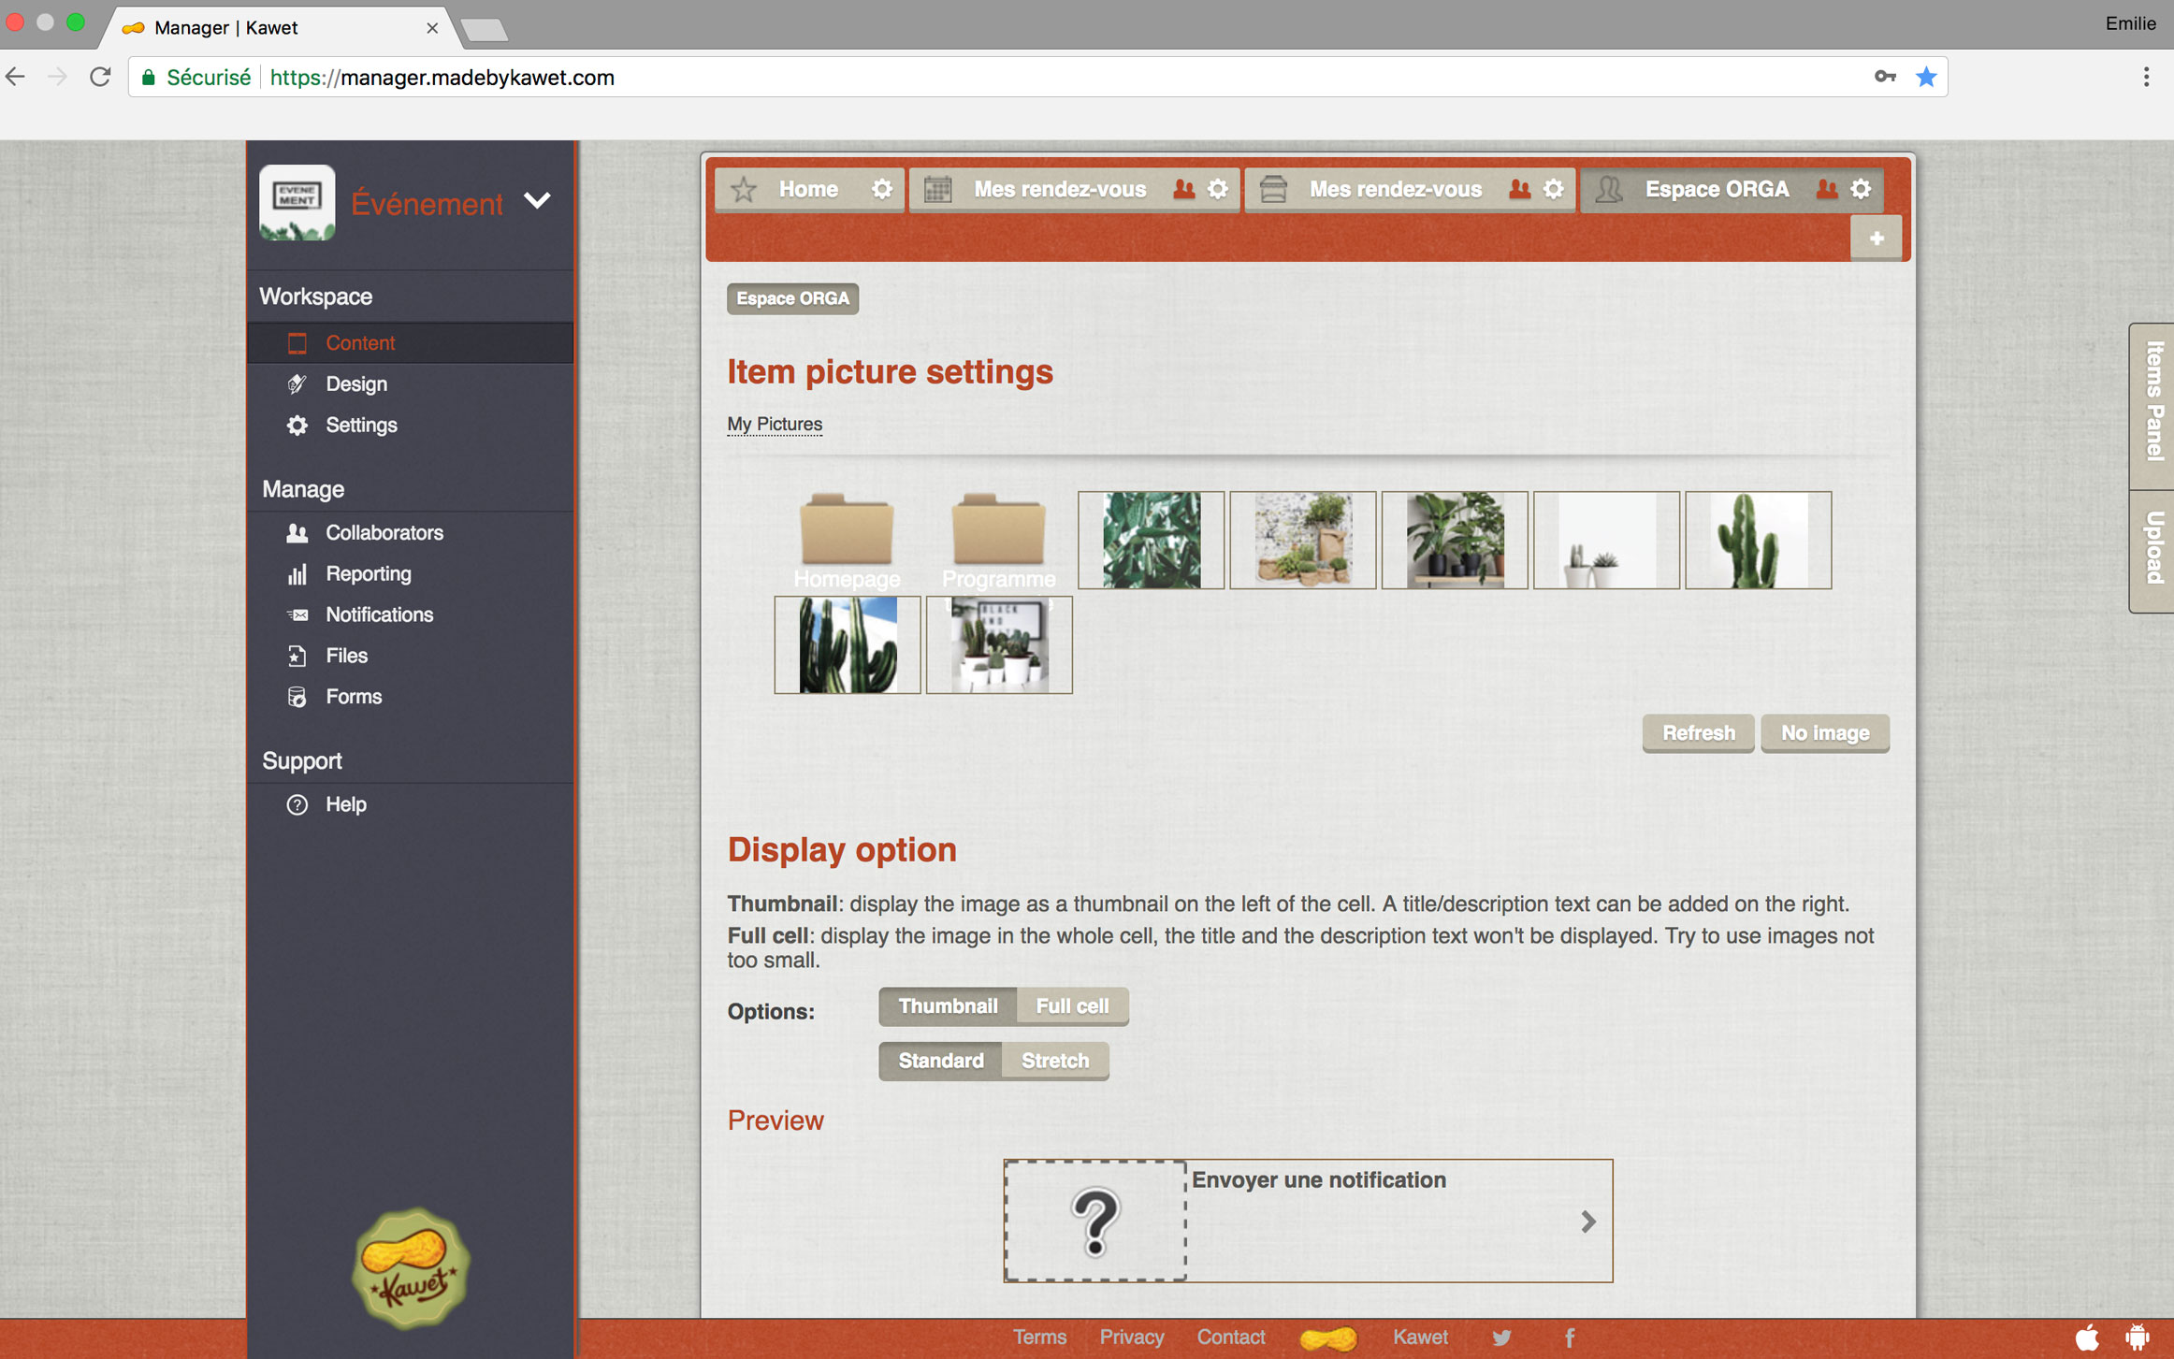Open Design in Workspace sidebar
The image size is (2174, 1359).
tap(356, 384)
